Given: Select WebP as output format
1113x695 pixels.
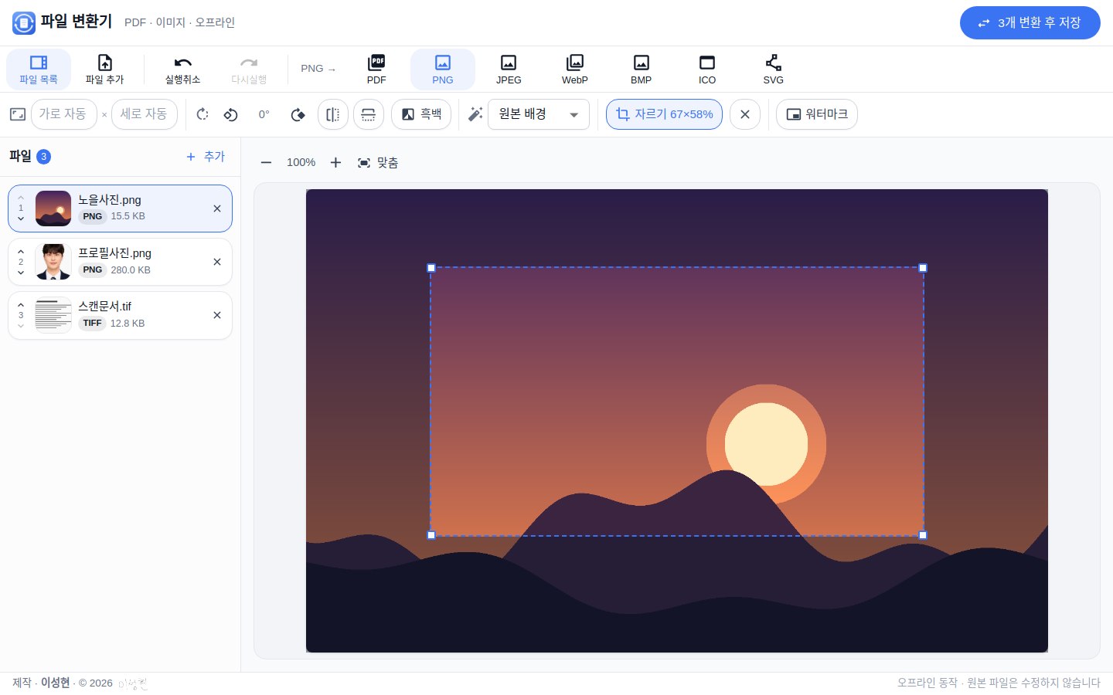Looking at the screenshot, I should coord(575,69).
